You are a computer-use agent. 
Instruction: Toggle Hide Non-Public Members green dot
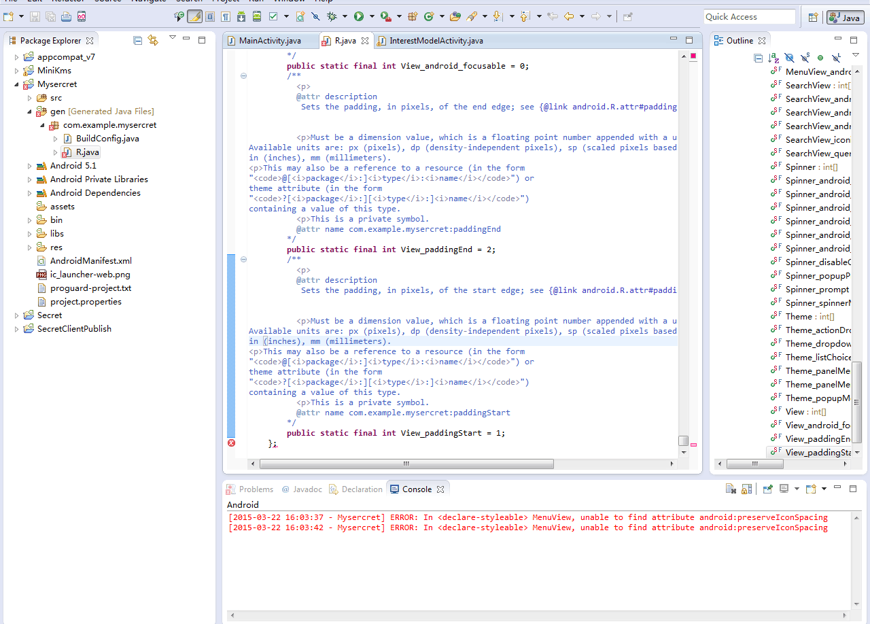(820, 58)
